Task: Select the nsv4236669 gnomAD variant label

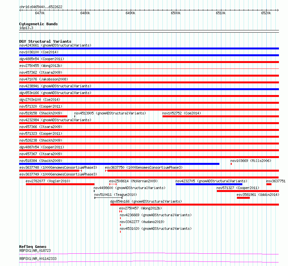Action: pos(156,215)
